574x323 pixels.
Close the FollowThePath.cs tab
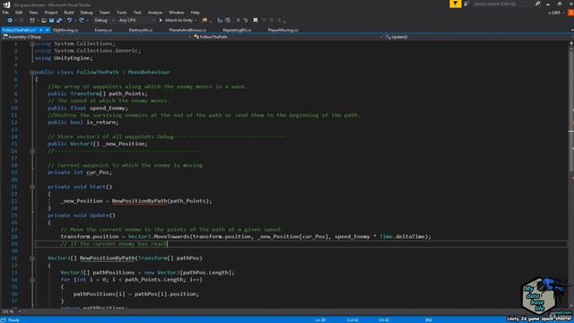click(48, 30)
